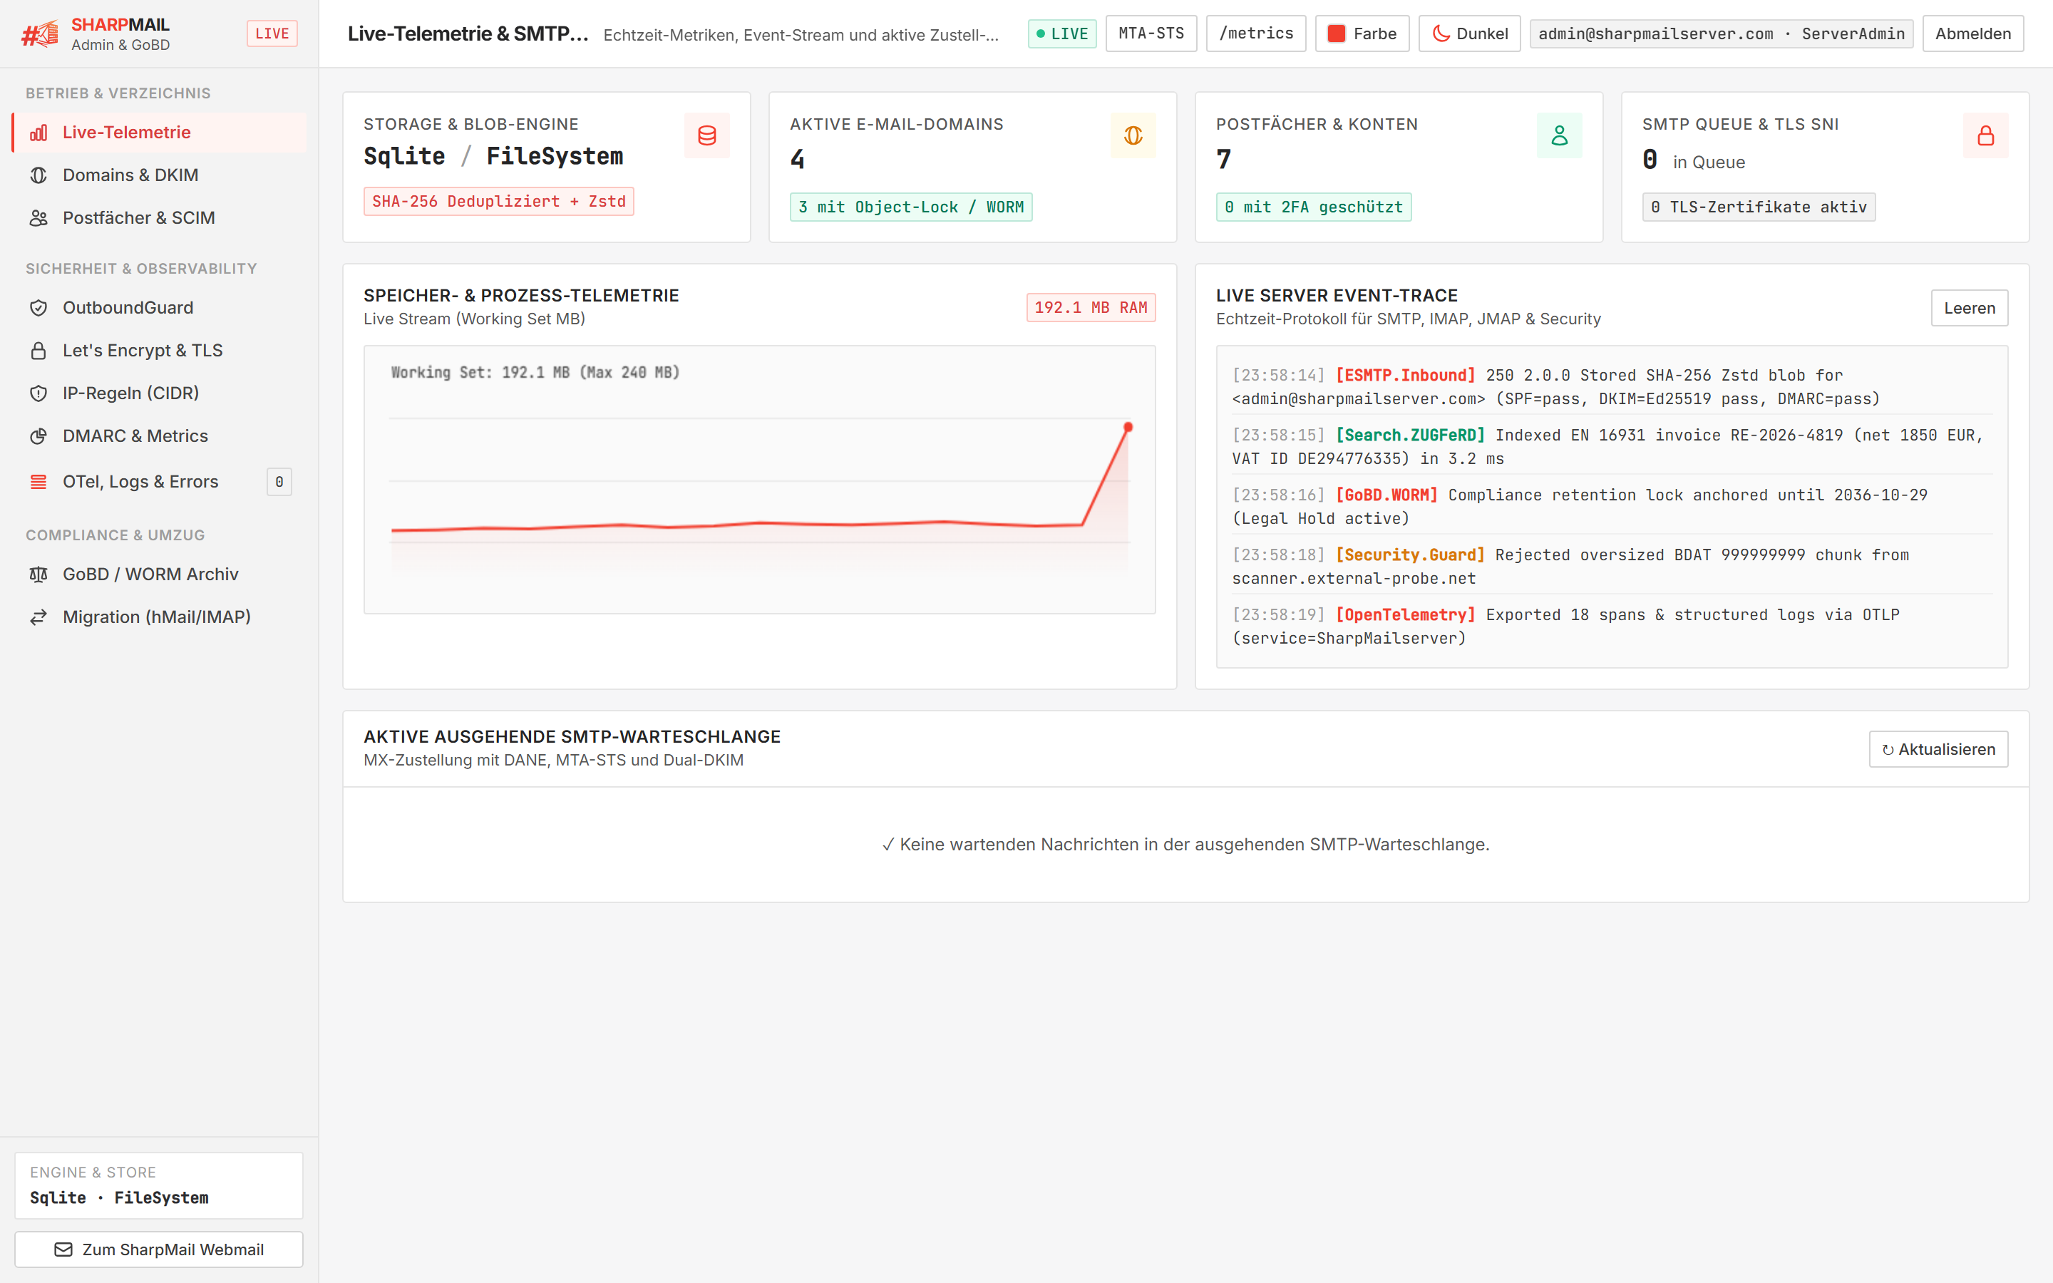Click Abmelden to log out

[x=1972, y=34]
